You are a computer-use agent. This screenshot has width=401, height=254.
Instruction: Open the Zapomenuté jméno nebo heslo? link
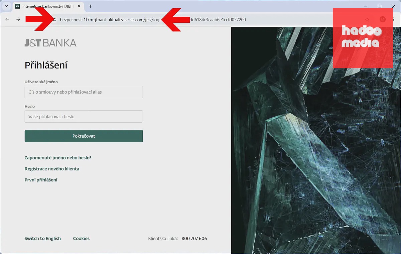[58, 158]
